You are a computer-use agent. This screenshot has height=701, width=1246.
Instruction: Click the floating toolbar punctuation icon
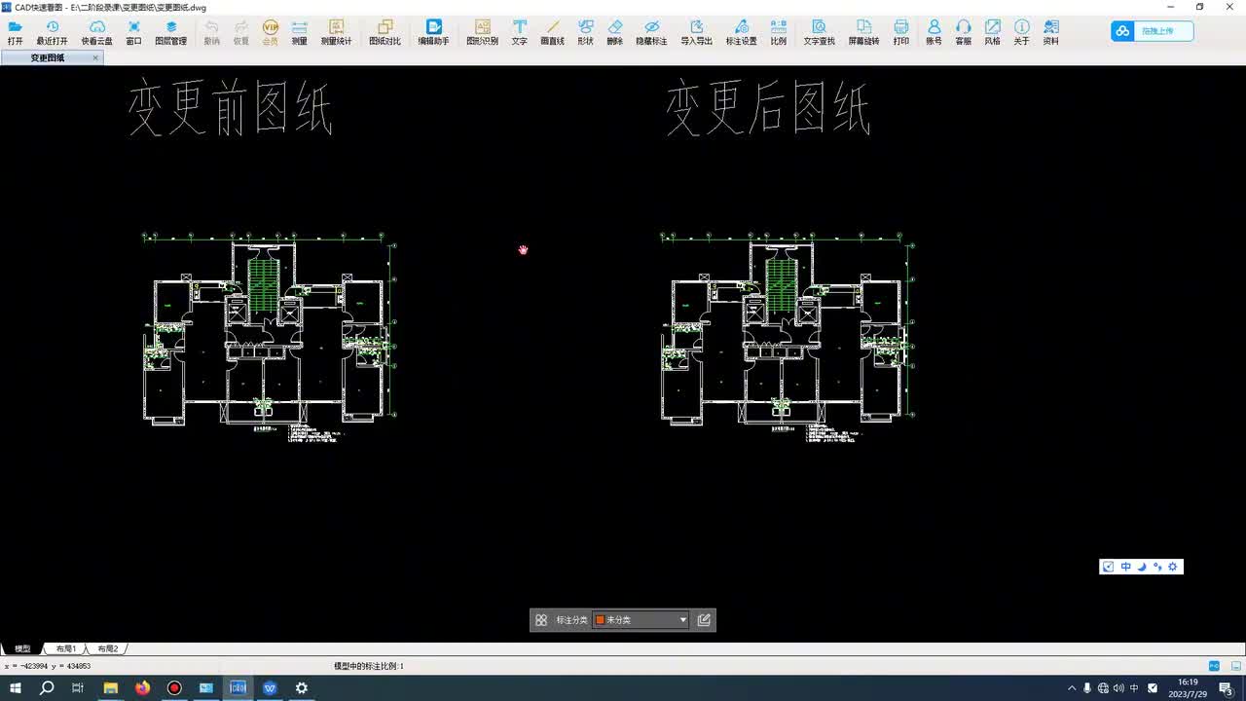1157,567
